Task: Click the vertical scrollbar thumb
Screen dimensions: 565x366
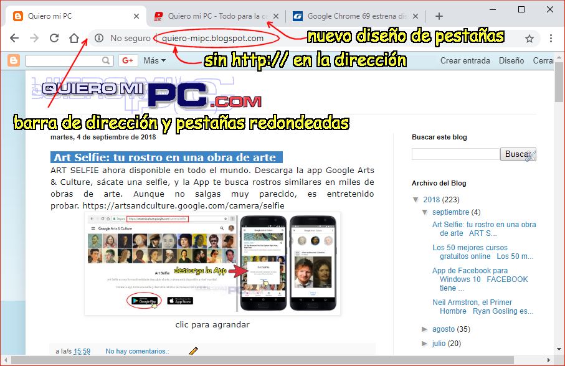Action: 559,82
